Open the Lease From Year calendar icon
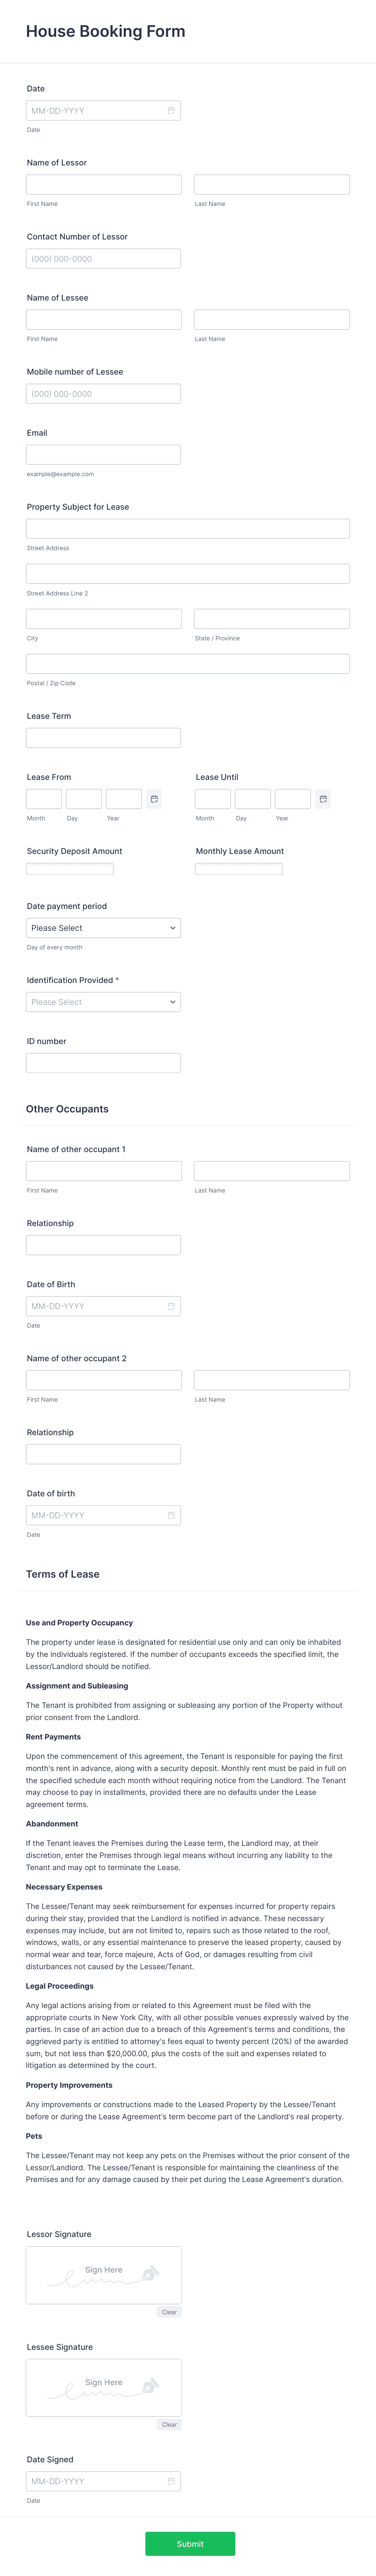376x2576 pixels. click(x=155, y=798)
